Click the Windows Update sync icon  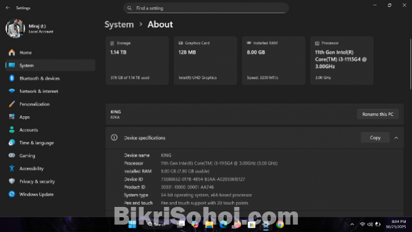point(11,194)
